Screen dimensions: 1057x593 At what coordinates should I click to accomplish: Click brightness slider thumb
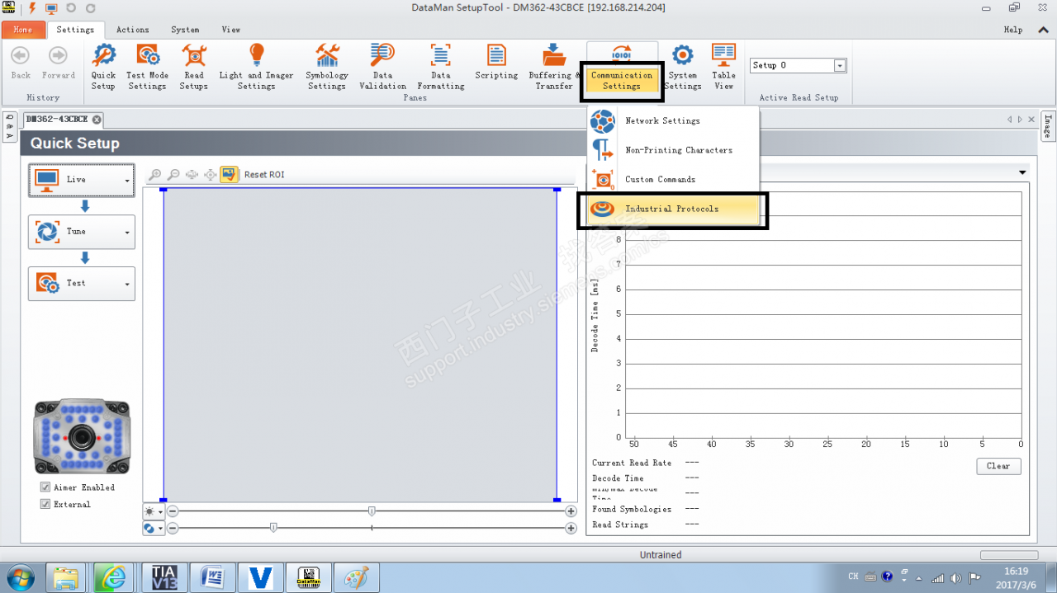372,511
